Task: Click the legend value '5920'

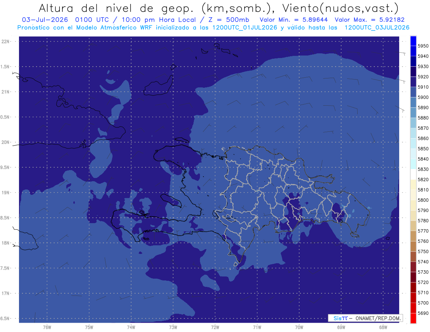Action: [422, 77]
